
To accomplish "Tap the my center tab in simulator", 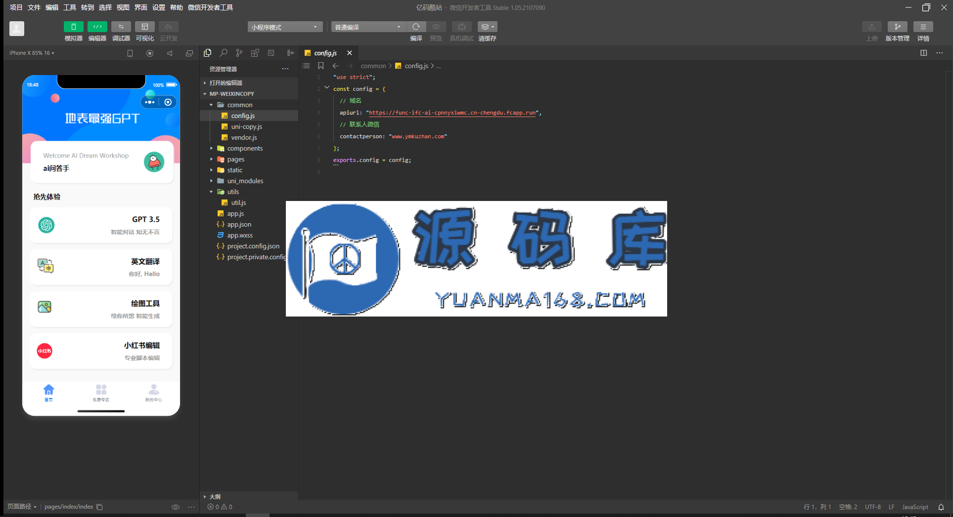I will pyautogui.click(x=153, y=393).
